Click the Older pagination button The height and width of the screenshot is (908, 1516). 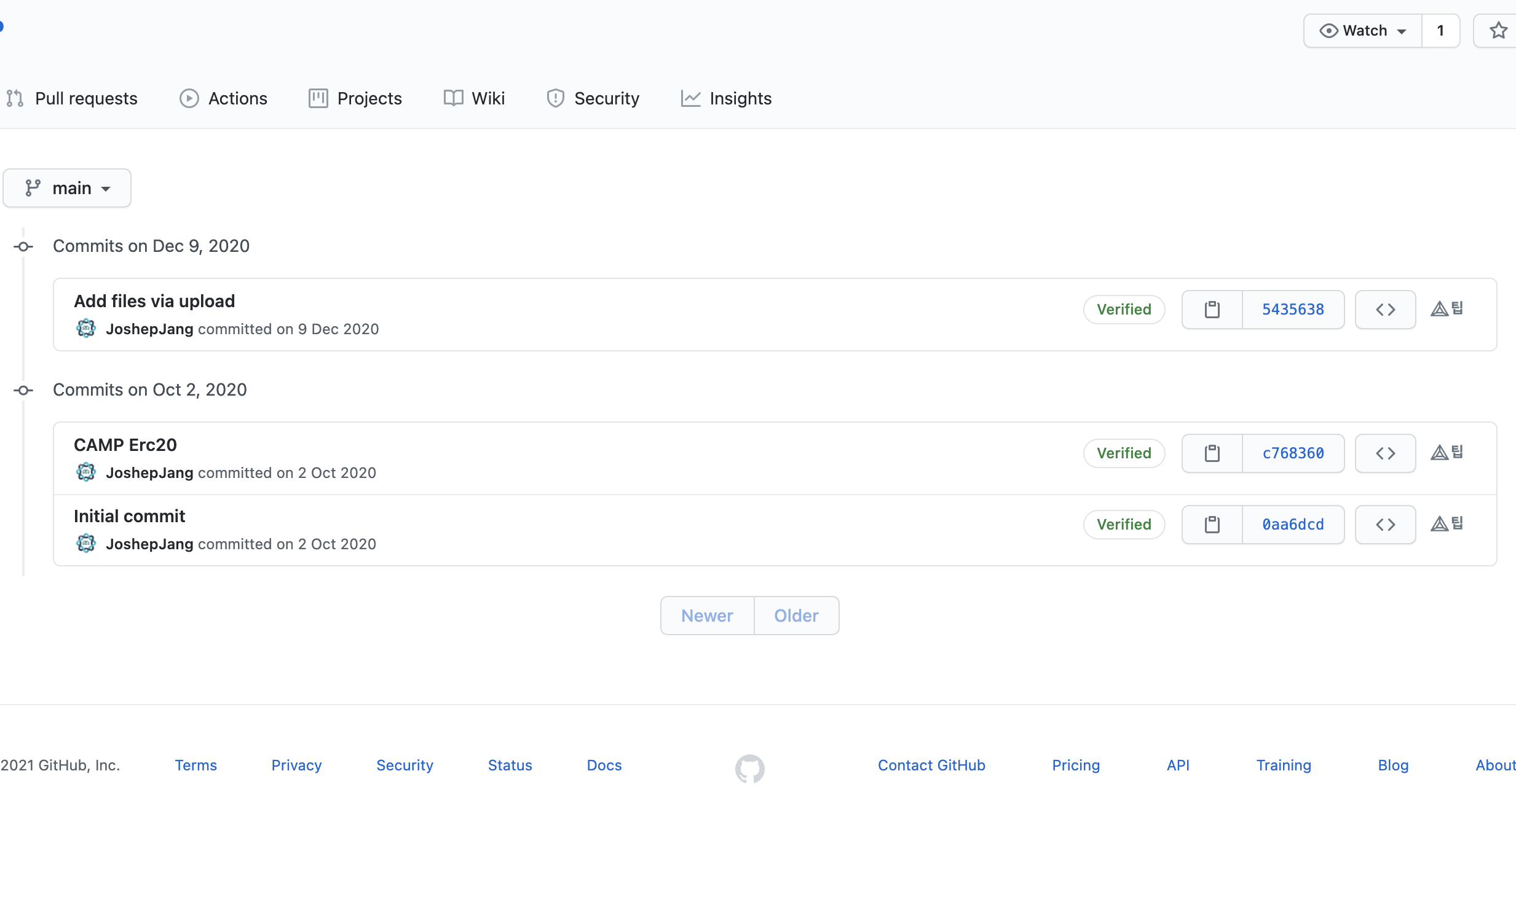click(x=796, y=616)
